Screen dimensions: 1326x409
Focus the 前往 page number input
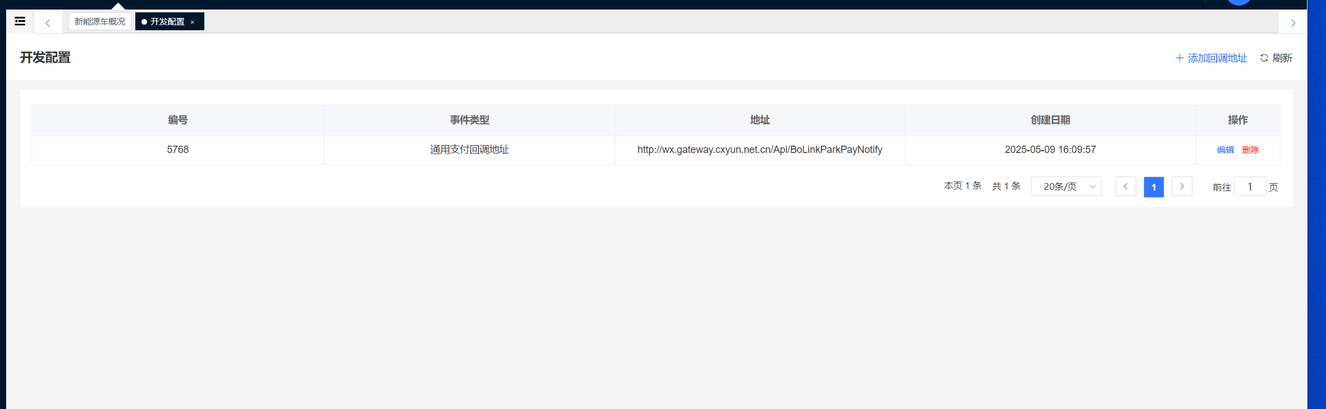(x=1250, y=187)
